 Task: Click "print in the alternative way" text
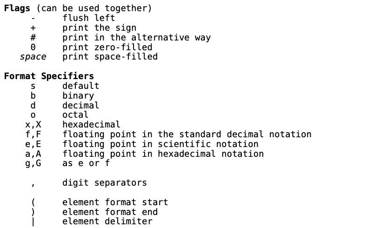136,38
